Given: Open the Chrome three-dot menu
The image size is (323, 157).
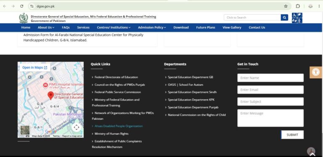Looking at the screenshot, I should [319, 6].
